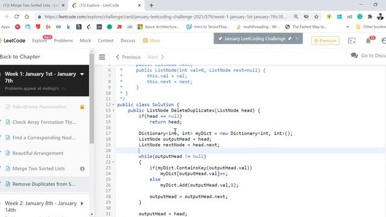The width and height of the screenshot is (386, 217).
Task: Open the LeetCode notifications bell
Action: [x=369, y=40]
